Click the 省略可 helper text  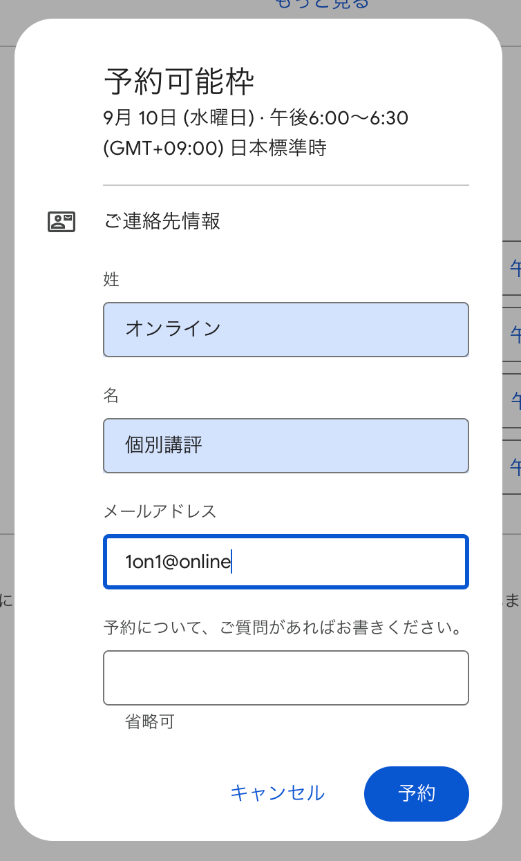point(150,722)
